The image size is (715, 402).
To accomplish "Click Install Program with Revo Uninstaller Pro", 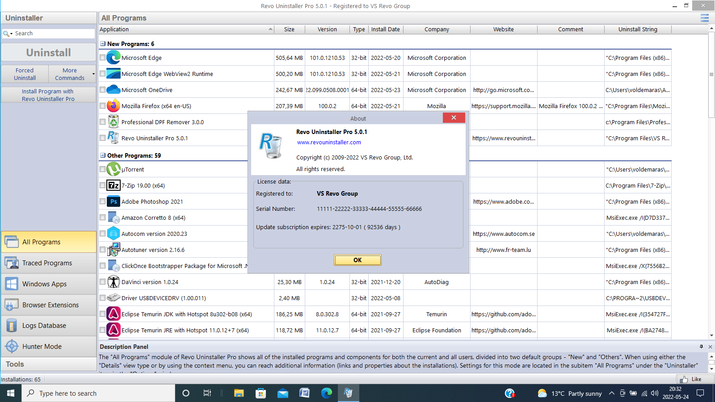I will point(48,95).
